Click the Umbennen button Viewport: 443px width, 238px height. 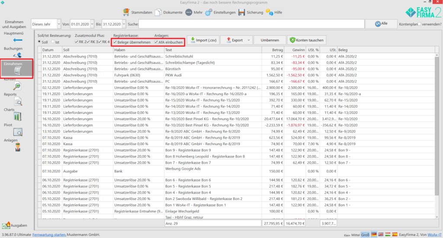(270, 40)
